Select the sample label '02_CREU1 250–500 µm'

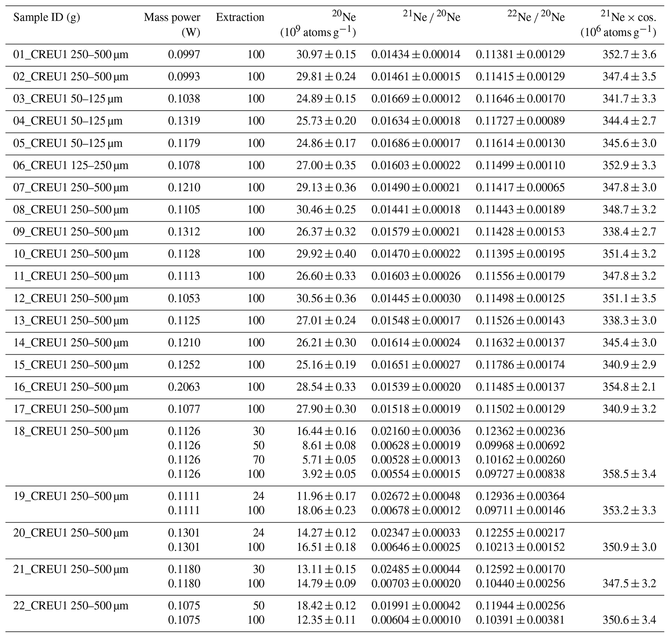71,76
